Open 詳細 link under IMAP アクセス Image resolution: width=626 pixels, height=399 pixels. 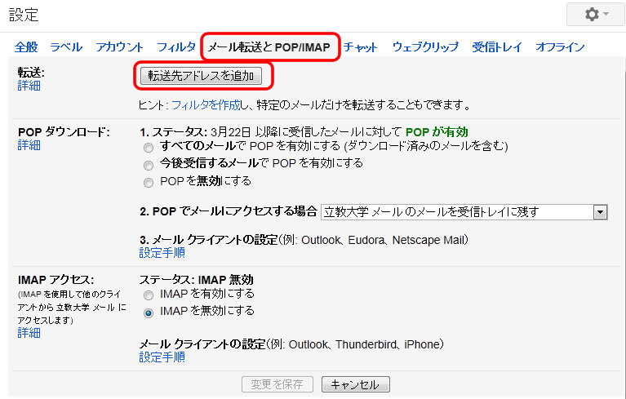tap(29, 333)
